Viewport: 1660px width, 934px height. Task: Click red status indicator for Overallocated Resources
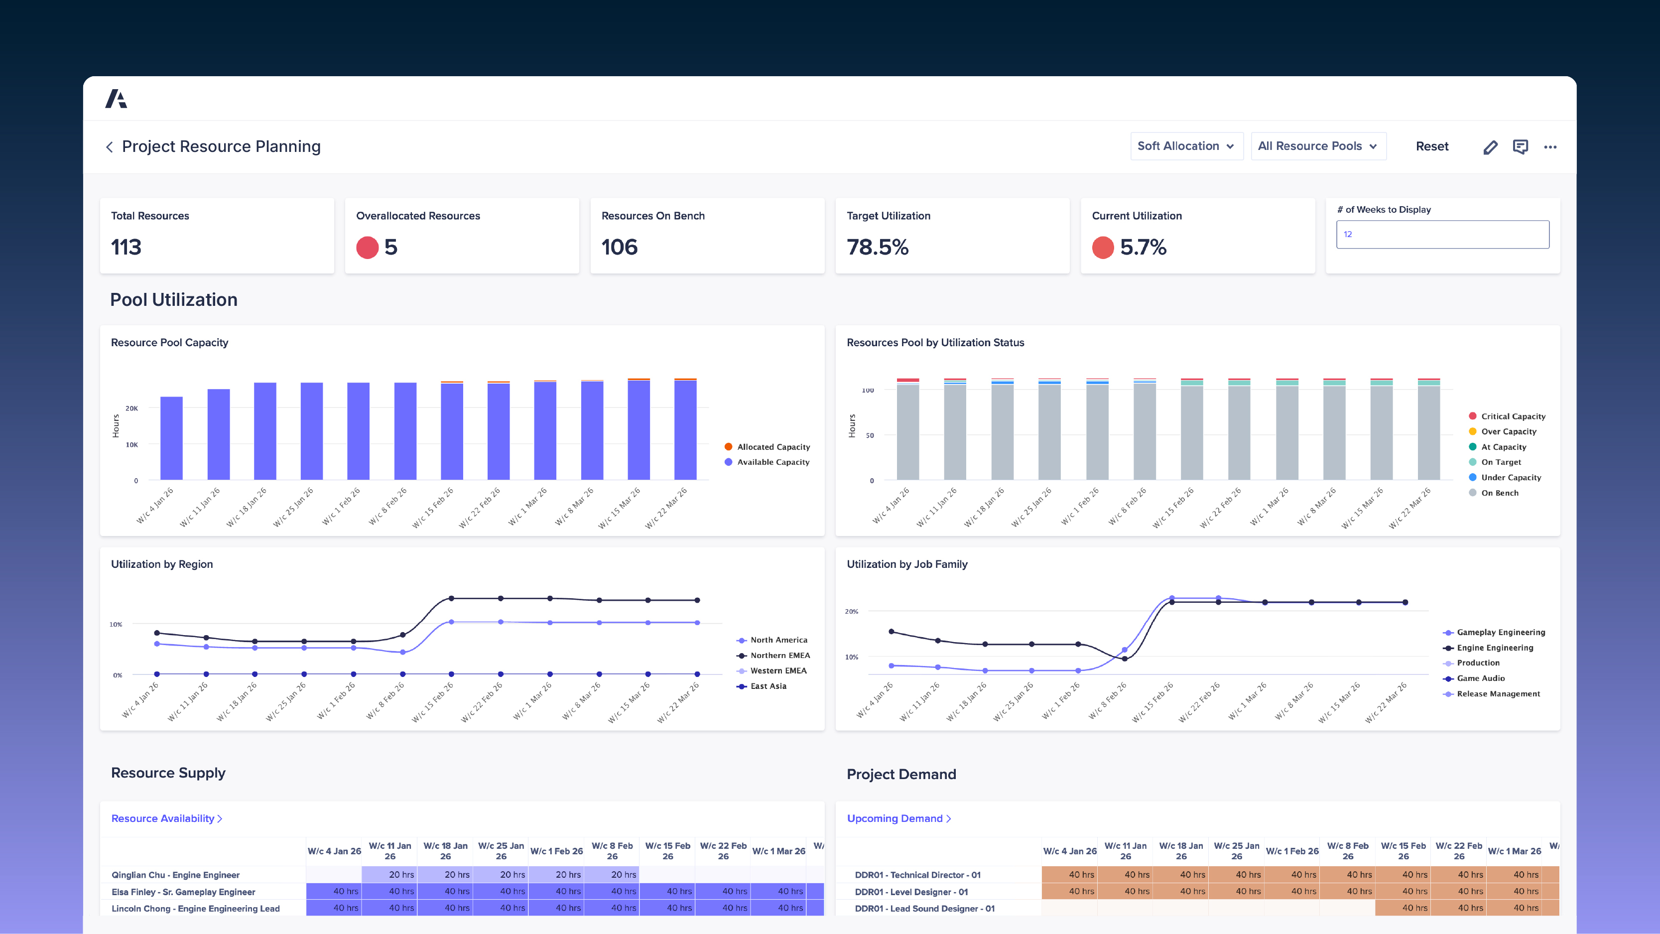[368, 248]
